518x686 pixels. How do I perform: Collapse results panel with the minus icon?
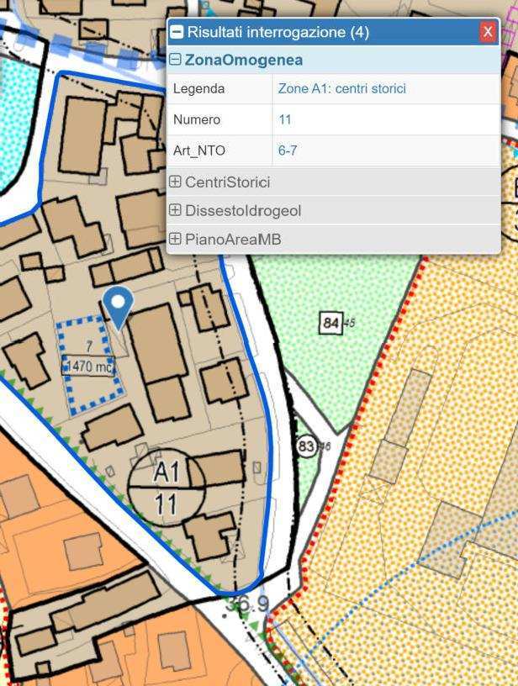coord(177,32)
